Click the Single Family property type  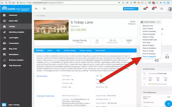(x=80, y=40)
